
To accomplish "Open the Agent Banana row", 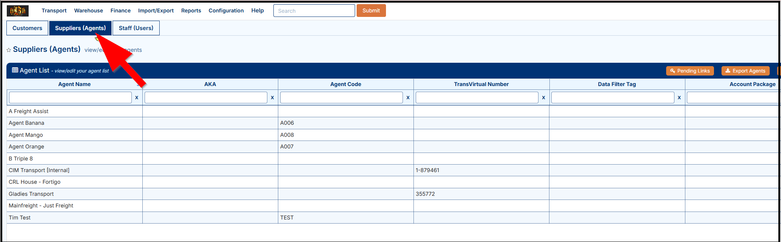I will [x=26, y=123].
